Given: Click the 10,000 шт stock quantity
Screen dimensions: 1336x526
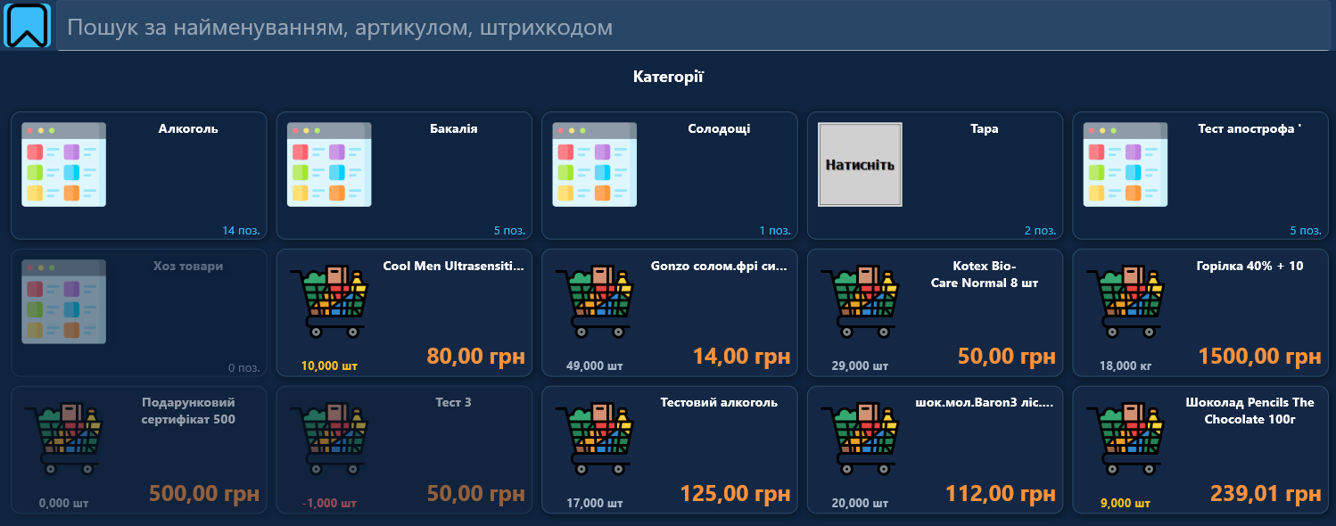Looking at the screenshot, I should [329, 366].
